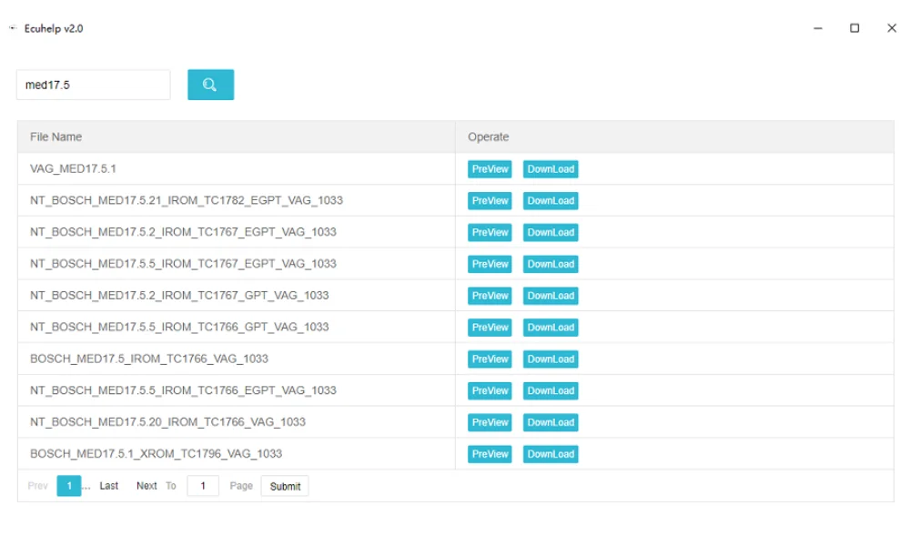The height and width of the screenshot is (546, 910).
Task: Download the VAG_MED17.5.1 file
Action: (x=551, y=169)
